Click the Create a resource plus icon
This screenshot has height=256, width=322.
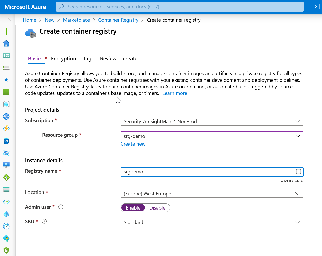click(x=6, y=31)
